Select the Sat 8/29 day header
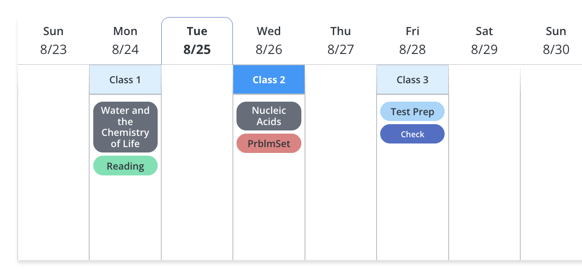The width and height of the screenshot is (582, 269). click(484, 40)
